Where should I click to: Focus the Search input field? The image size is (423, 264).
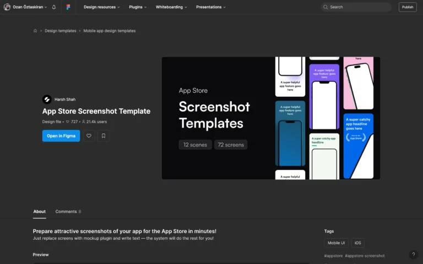(356, 7)
